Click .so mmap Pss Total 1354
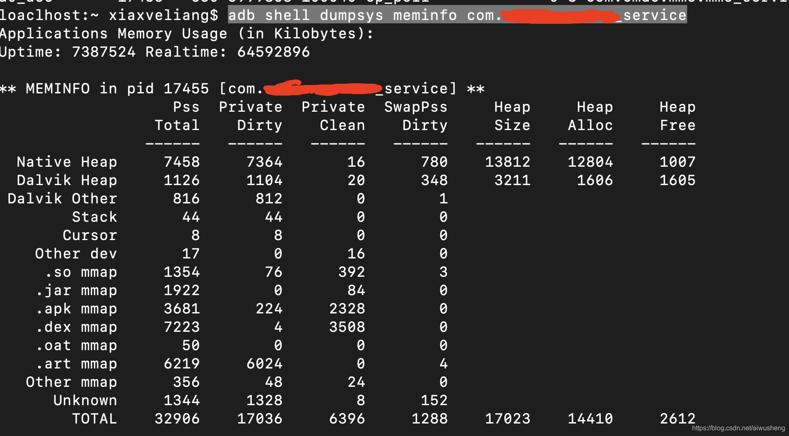The image size is (789, 436). 182,272
